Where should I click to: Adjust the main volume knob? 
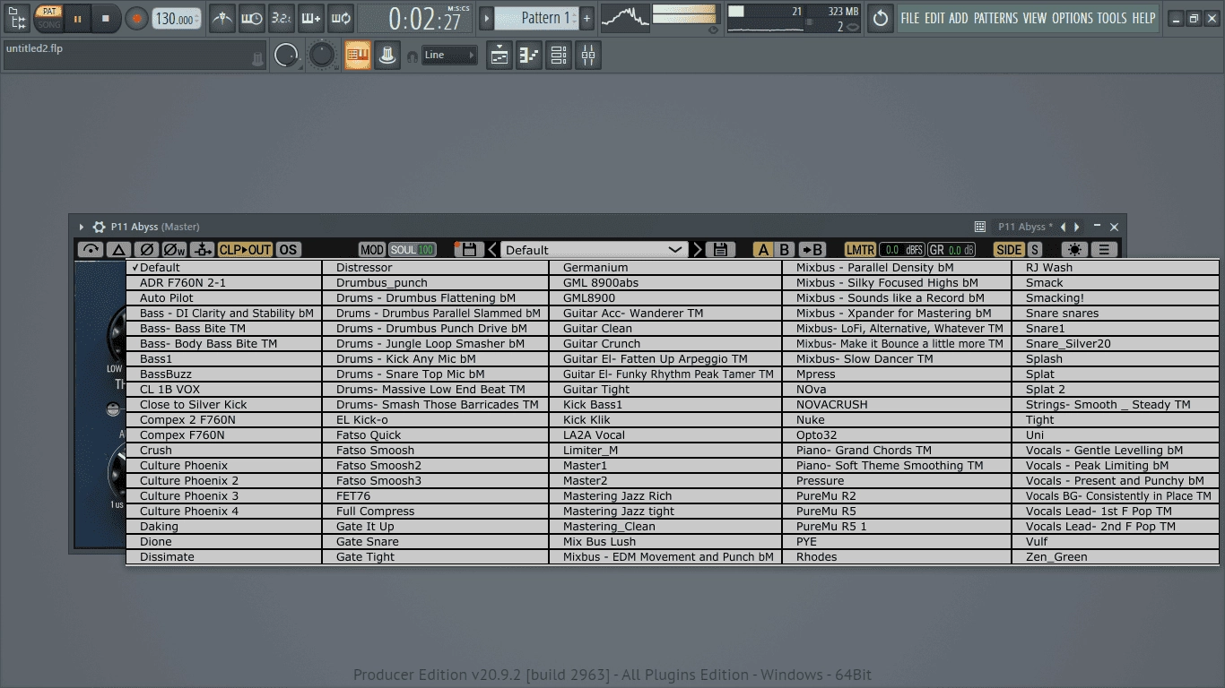click(286, 56)
